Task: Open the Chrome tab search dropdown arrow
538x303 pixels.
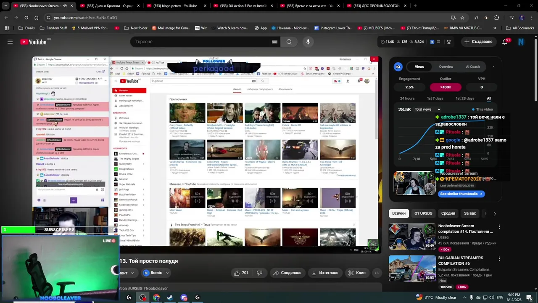Action: (x=5, y=6)
